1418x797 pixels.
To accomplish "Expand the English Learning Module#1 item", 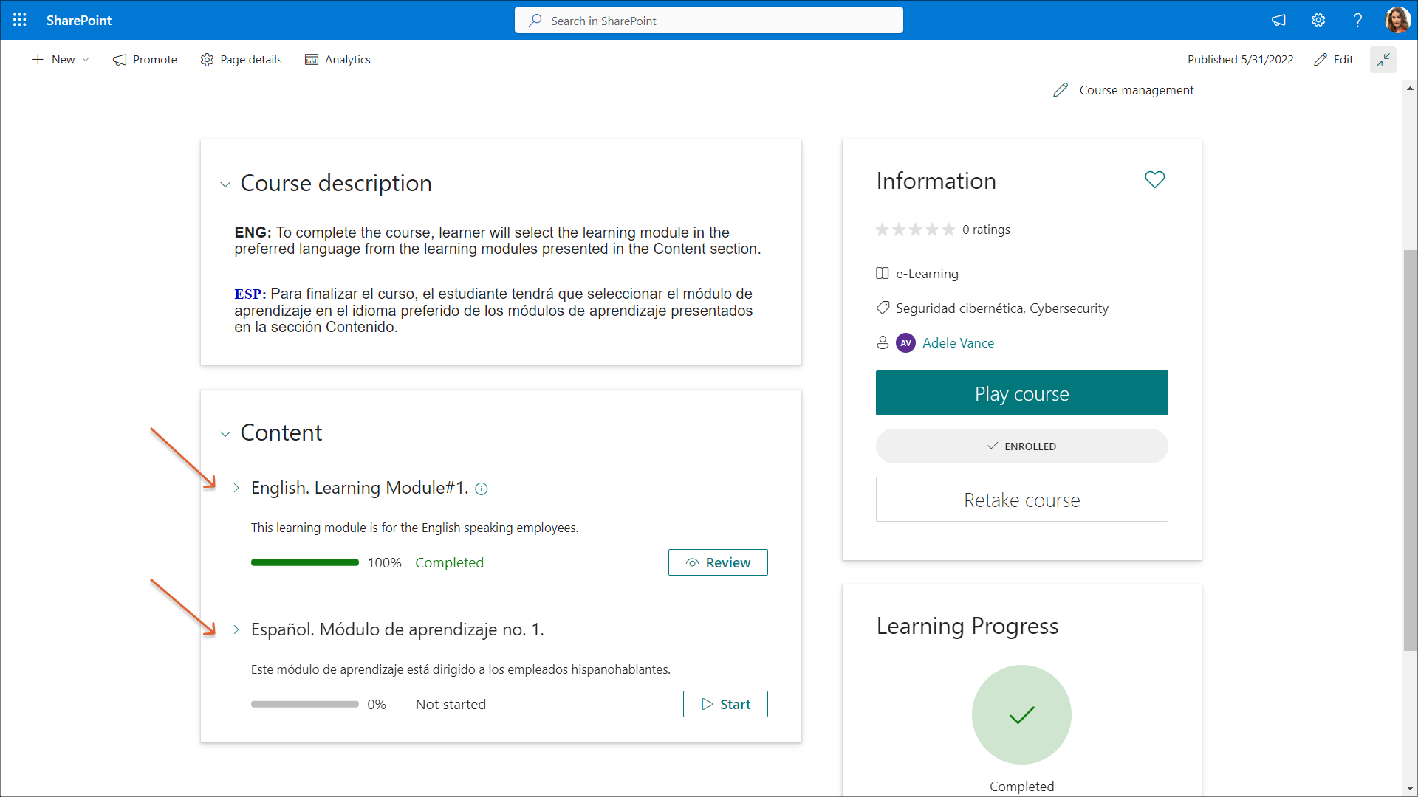I will pyautogui.click(x=236, y=488).
